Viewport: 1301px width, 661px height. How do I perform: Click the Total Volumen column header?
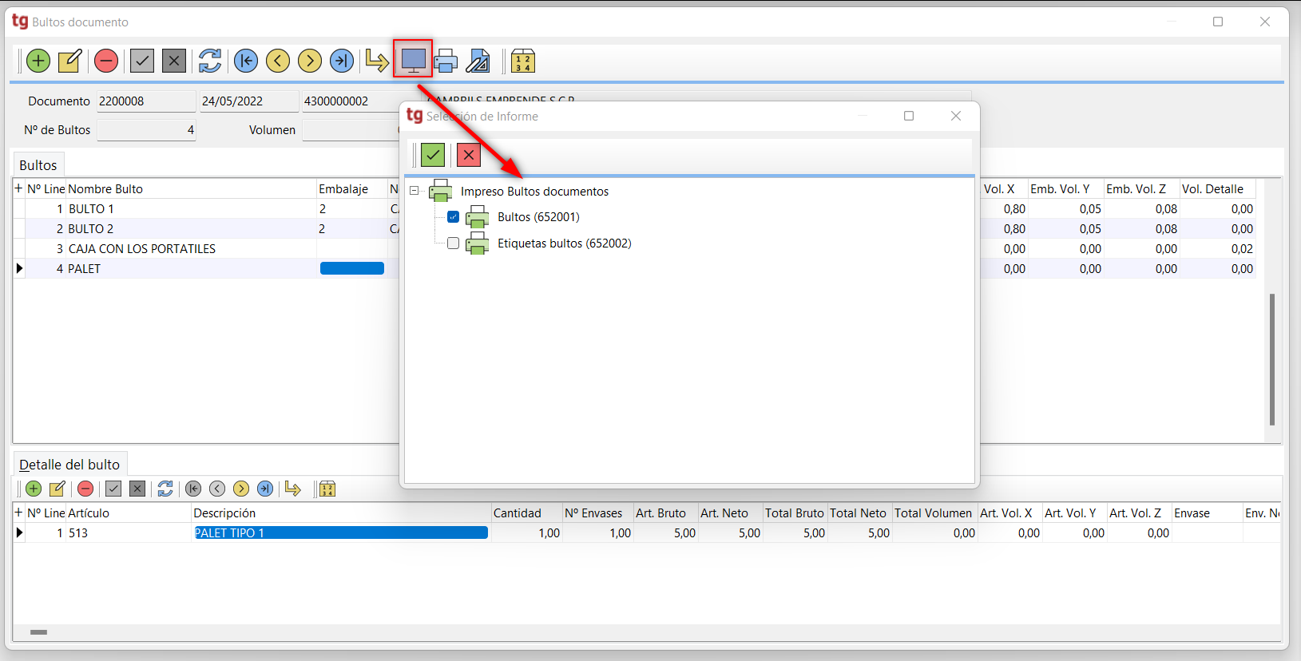tap(933, 513)
